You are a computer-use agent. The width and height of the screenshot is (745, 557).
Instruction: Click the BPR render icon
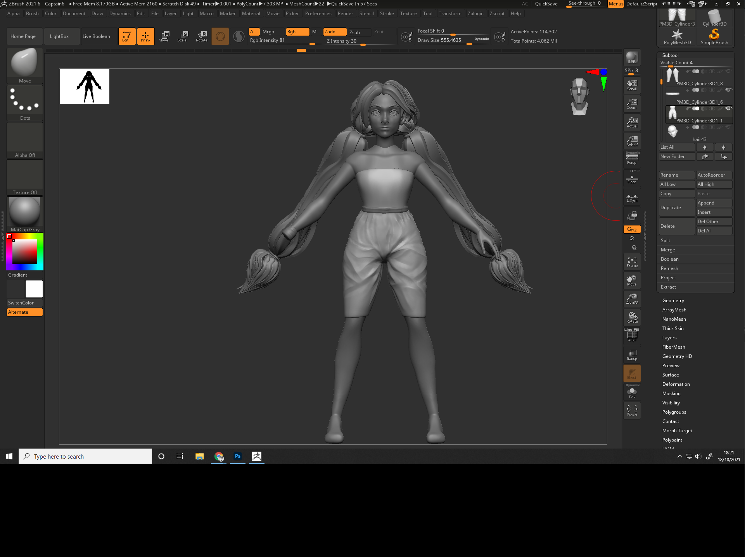[x=632, y=57]
